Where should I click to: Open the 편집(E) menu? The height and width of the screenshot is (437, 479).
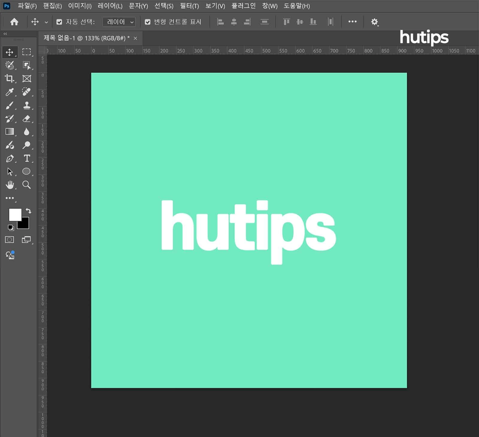52,6
